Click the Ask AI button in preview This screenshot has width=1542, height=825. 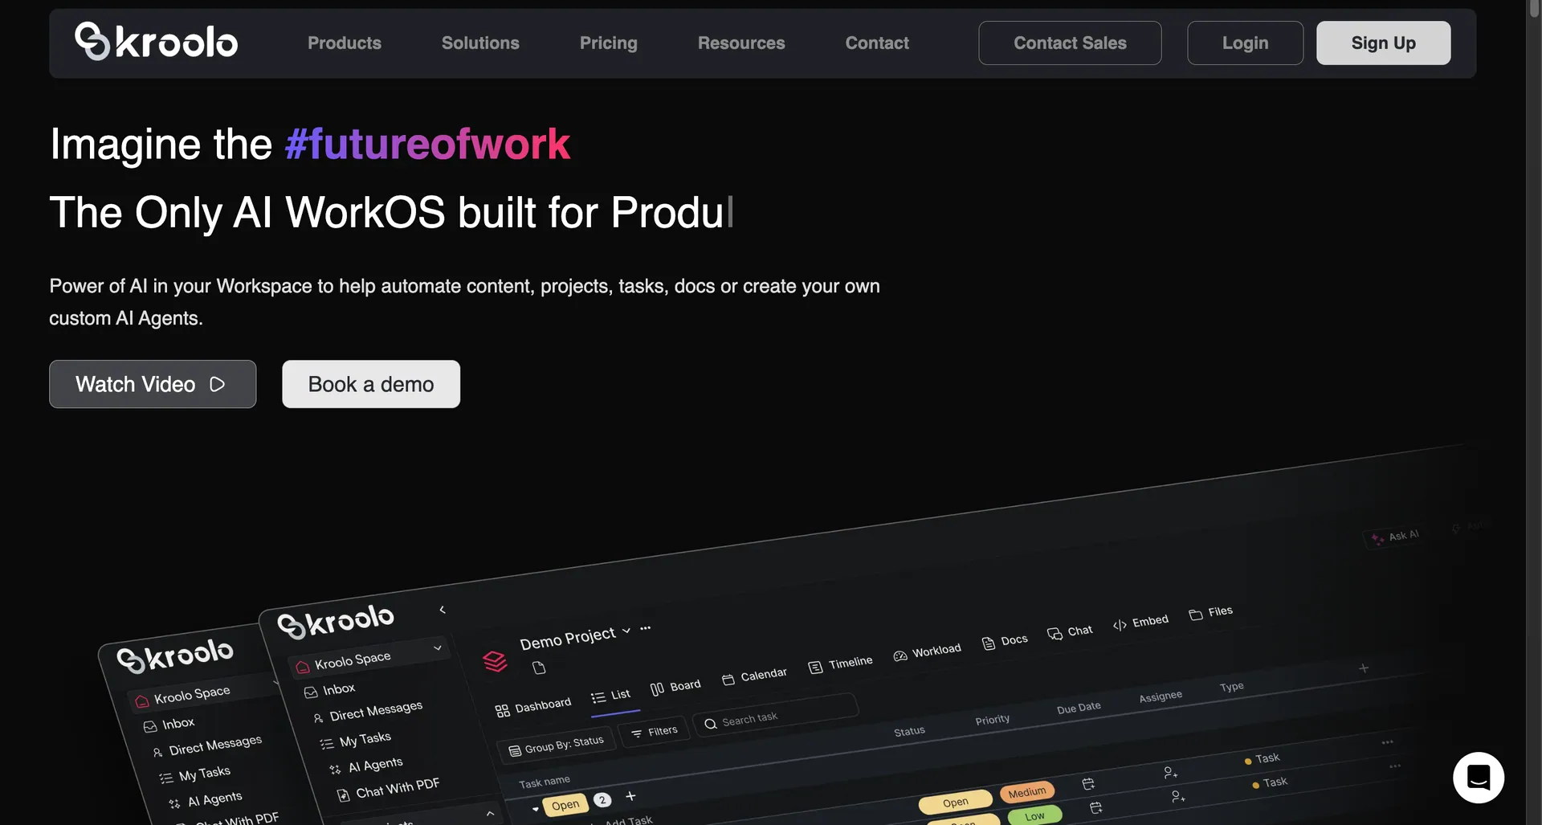[x=1395, y=536]
